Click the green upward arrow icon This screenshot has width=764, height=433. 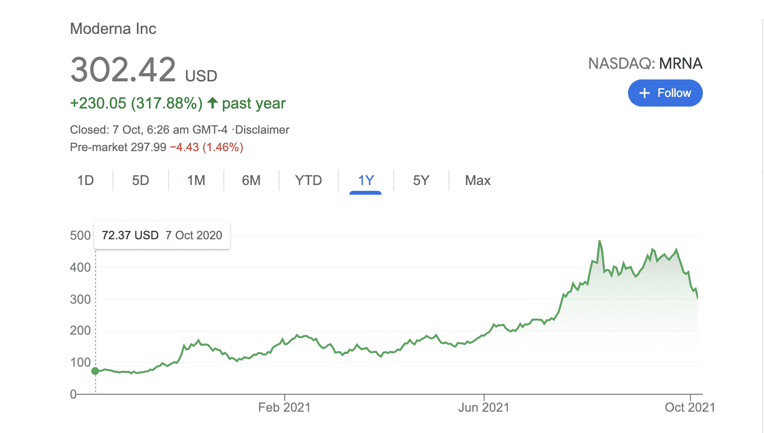(212, 103)
